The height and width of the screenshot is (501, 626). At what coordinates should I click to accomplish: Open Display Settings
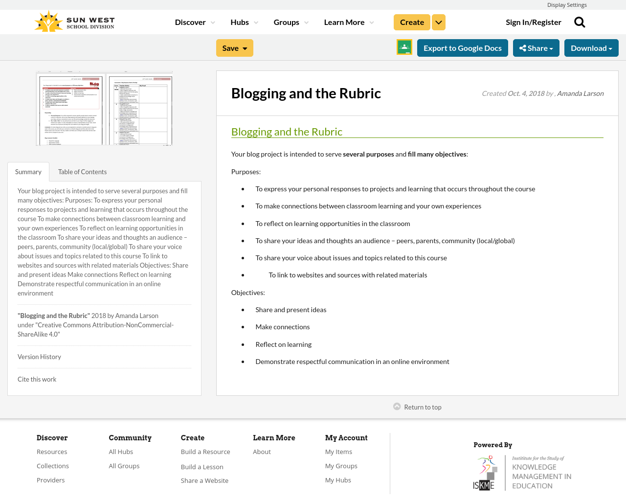click(567, 4)
